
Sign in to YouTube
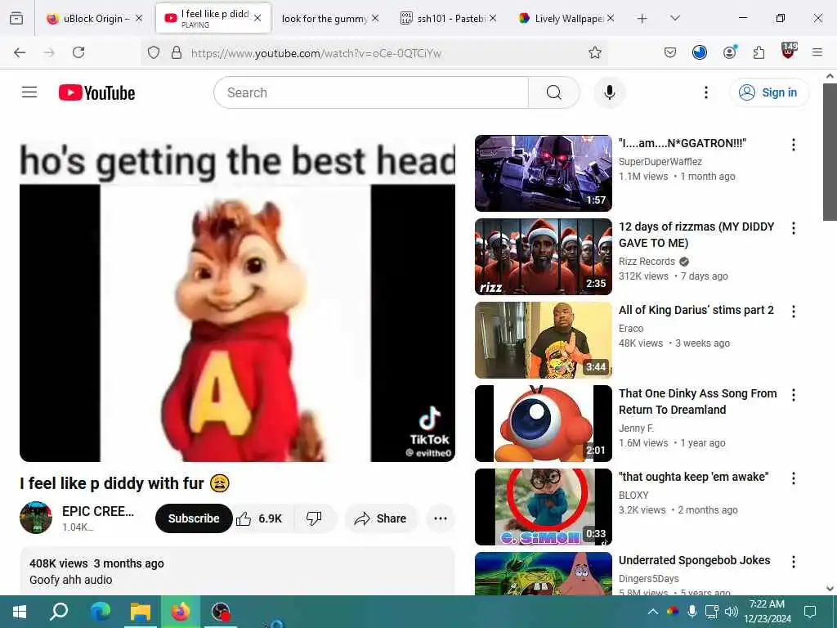click(768, 92)
